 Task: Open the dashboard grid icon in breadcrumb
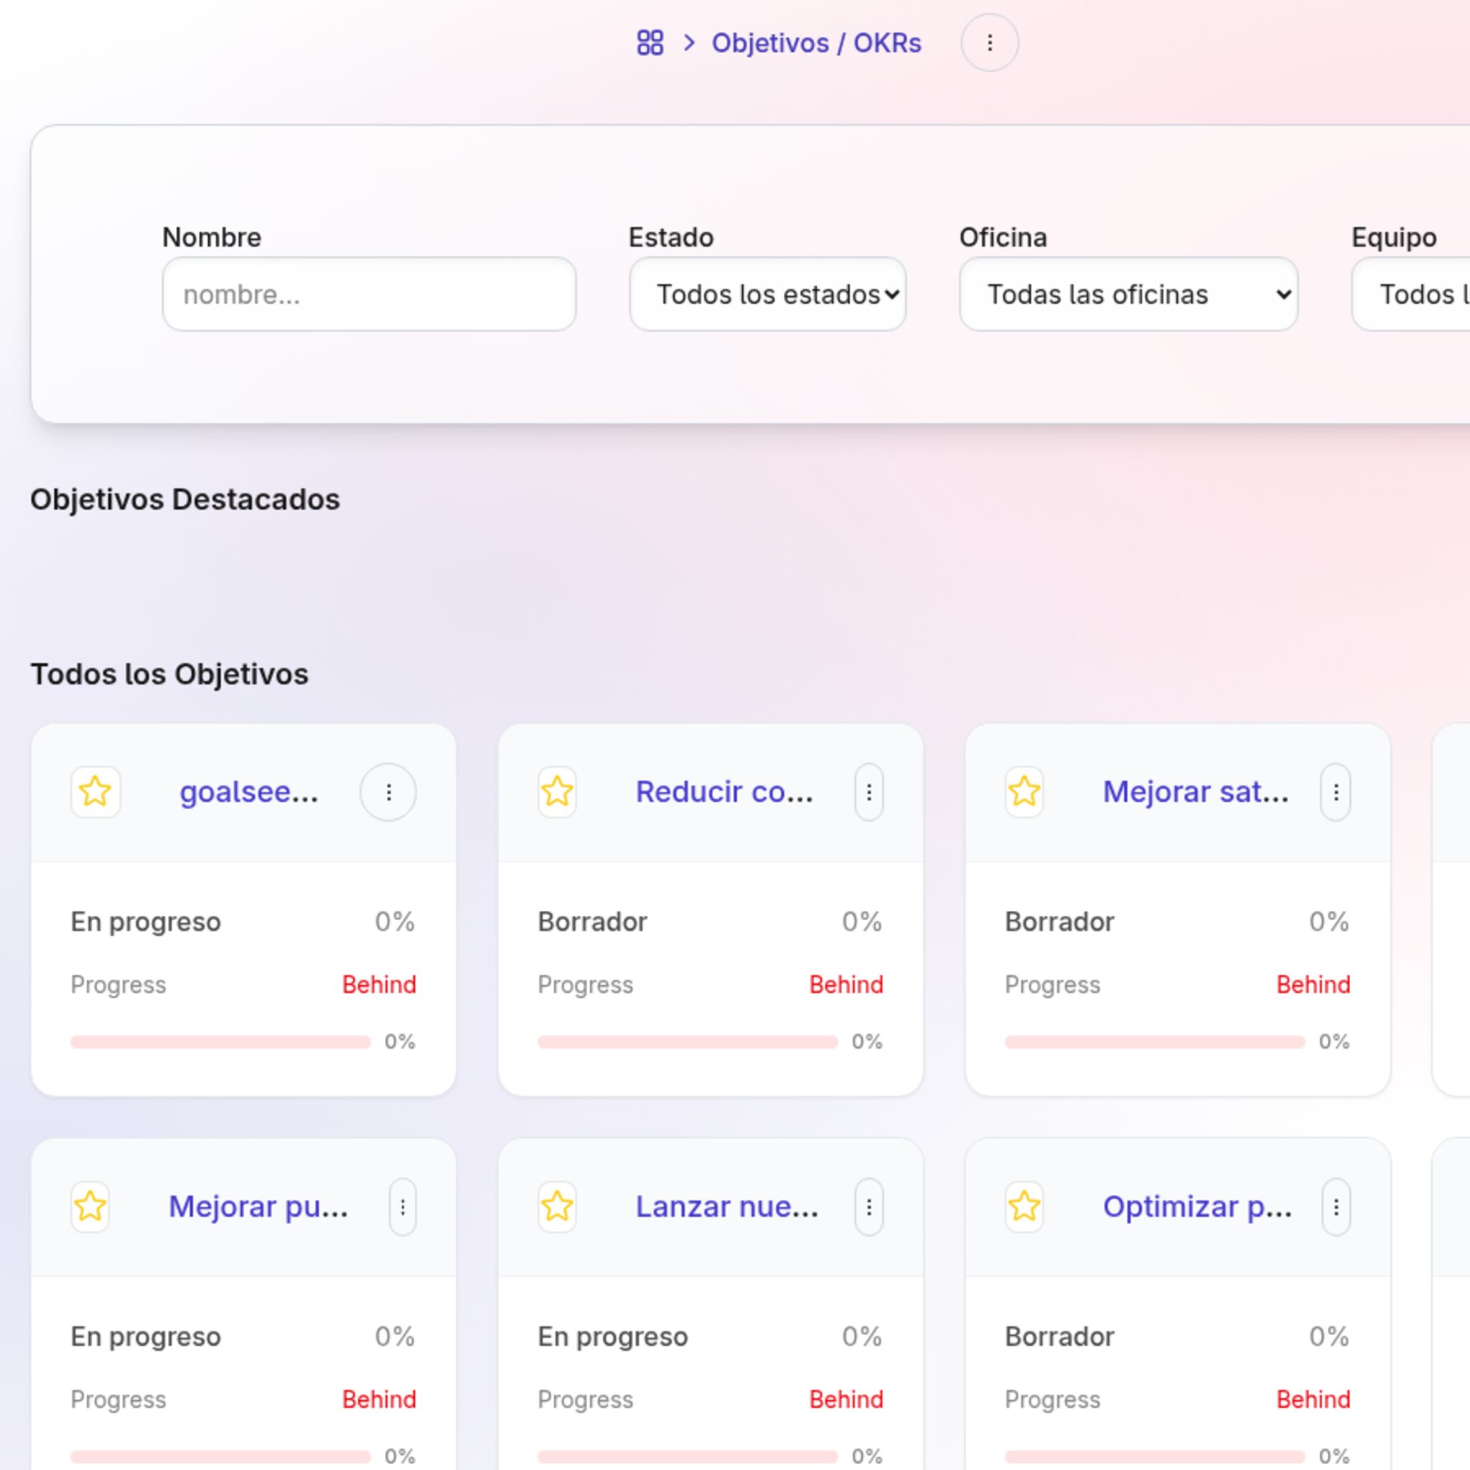tap(650, 42)
